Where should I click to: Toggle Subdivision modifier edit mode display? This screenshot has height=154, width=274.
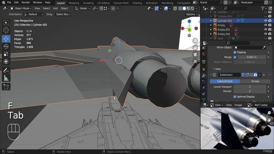click(x=247, y=75)
